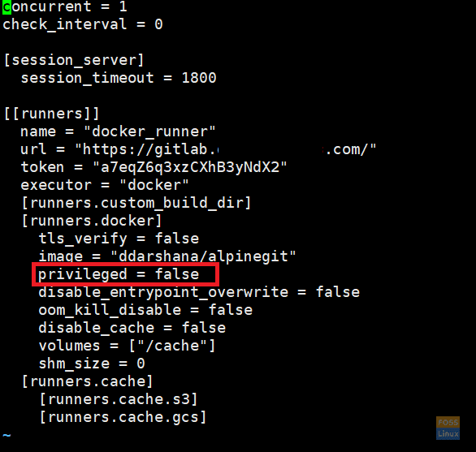Click the "docker_runner" name value

[x=149, y=131]
